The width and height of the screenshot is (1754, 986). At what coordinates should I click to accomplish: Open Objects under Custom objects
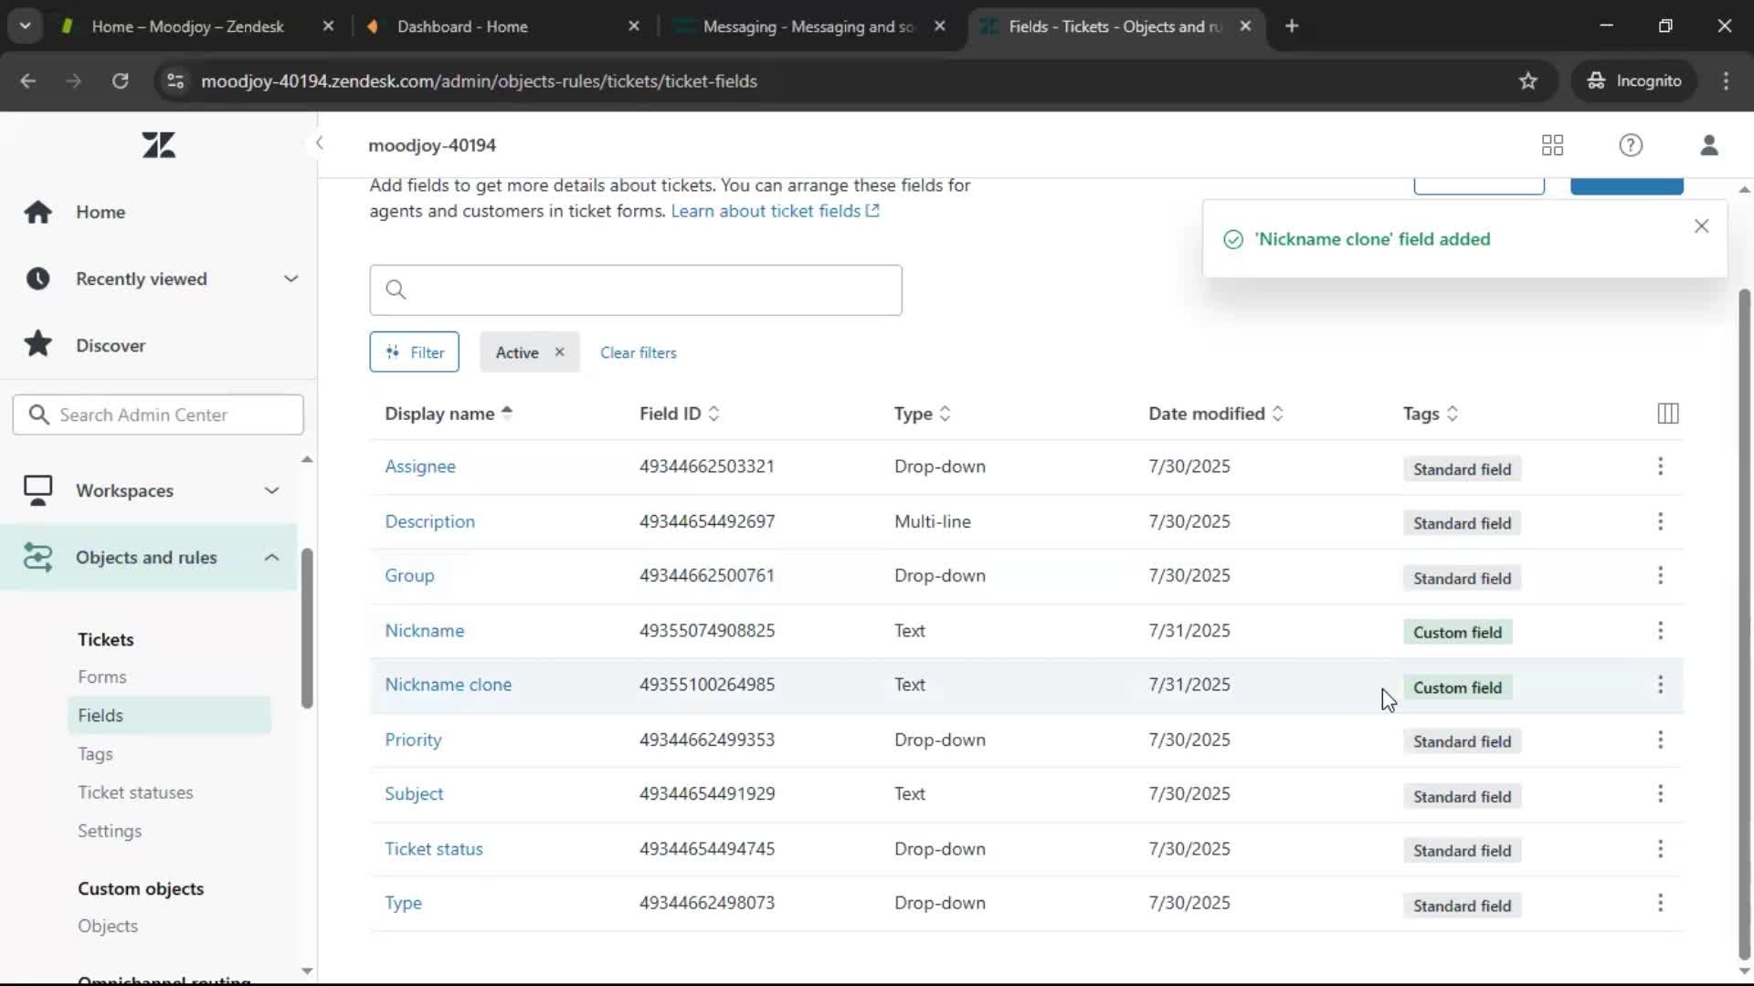(x=108, y=926)
